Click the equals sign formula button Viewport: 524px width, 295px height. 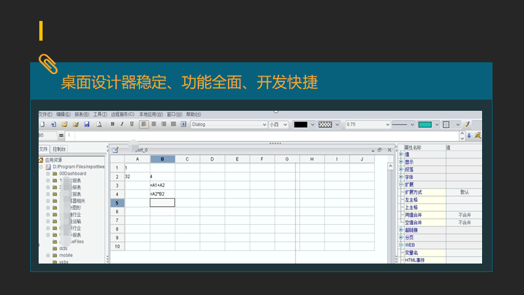(x=61, y=135)
